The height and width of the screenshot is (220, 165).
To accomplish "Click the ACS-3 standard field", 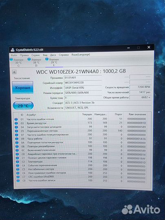I will (108, 103).
